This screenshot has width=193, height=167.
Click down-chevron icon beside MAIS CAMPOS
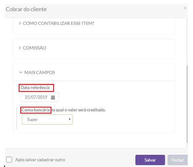21,72
